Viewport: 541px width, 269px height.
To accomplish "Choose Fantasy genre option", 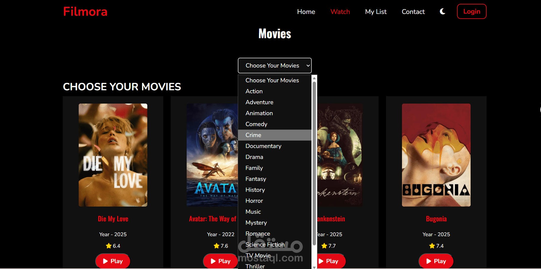I will point(275,179).
